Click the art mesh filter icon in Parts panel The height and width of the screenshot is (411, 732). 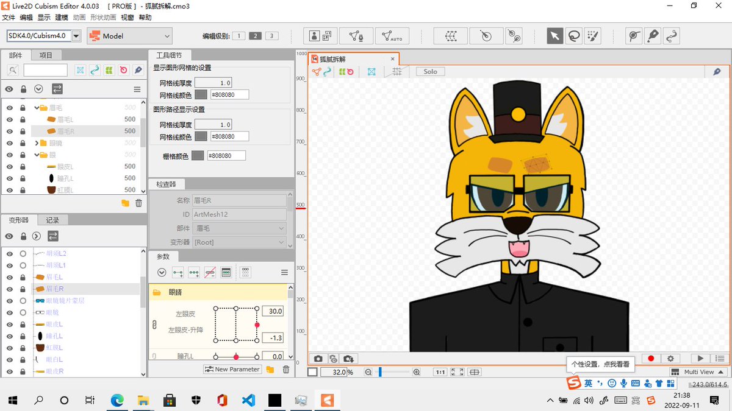(81, 71)
